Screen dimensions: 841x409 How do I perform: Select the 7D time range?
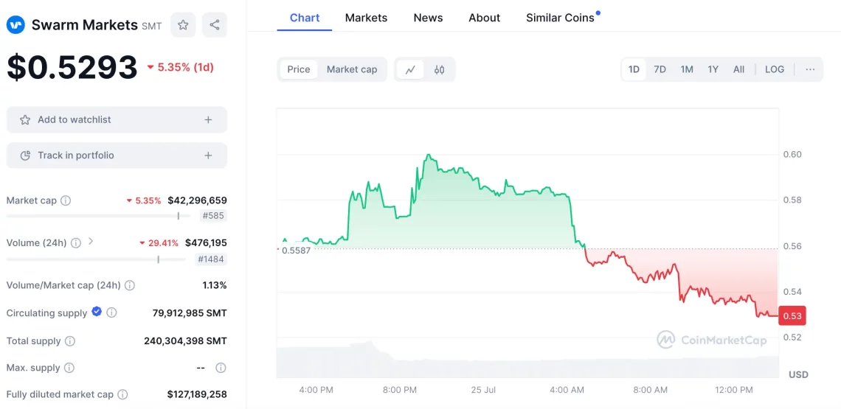pyautogui.click(x=660, y=70)
